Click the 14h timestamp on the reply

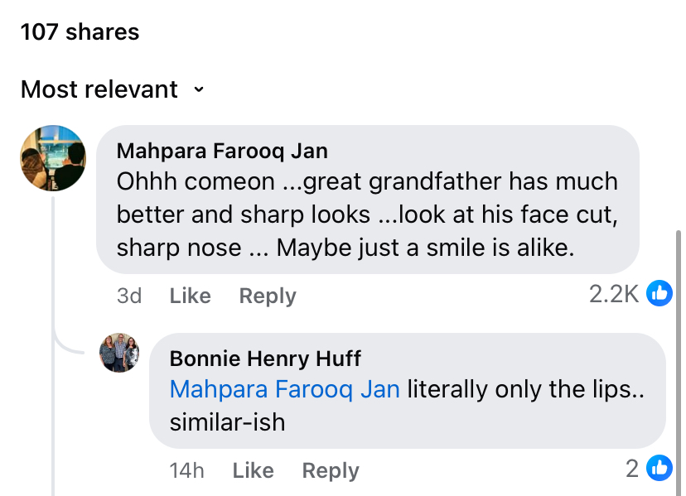[x=186, y=471]
